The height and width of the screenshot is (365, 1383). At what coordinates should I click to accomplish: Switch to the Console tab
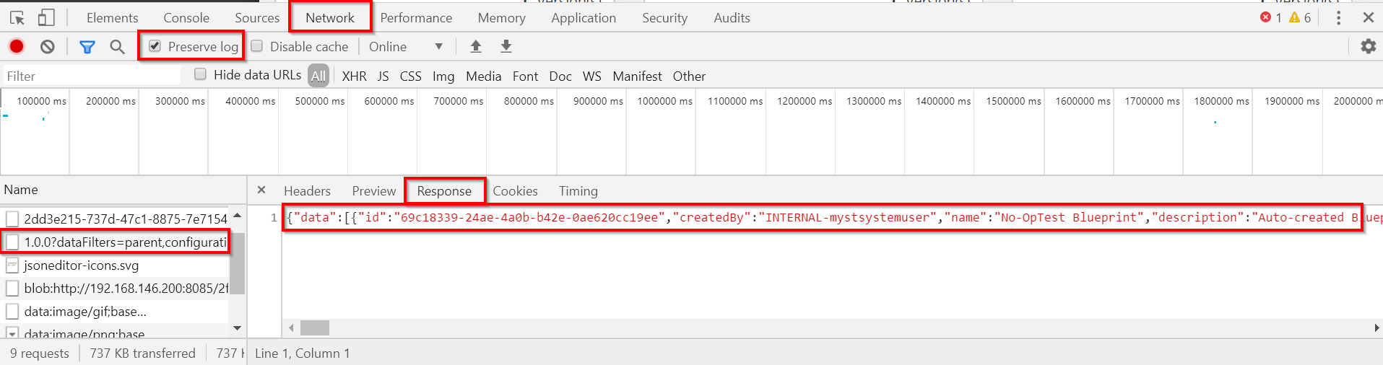coord(186,18)
